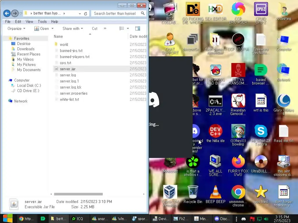The height and width of the screenshot is (223, 298).
Task: Select the world folder
Action: click(64, 44)
